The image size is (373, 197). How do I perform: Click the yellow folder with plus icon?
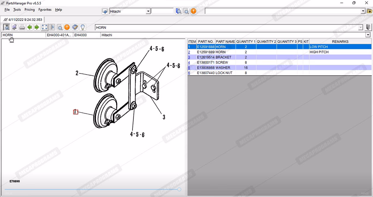pyautogui.click(x=369, y=11)
